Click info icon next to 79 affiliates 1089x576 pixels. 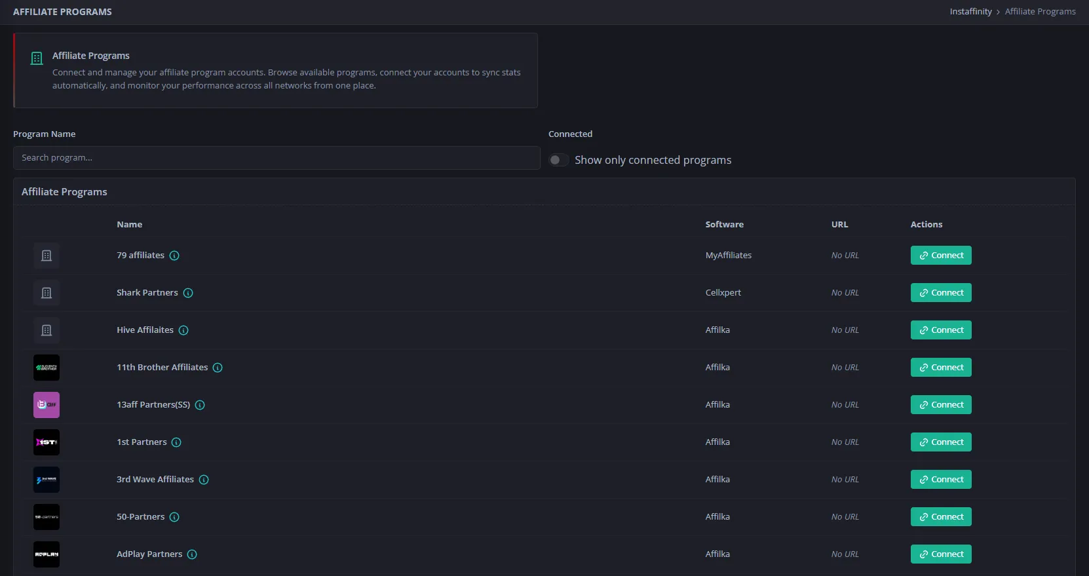[174, 256]
